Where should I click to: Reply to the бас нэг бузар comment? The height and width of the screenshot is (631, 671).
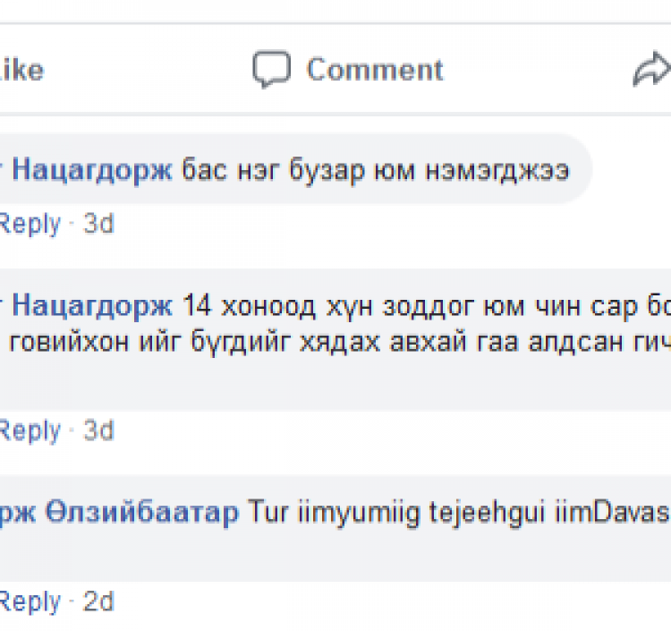tap(30, 224)
